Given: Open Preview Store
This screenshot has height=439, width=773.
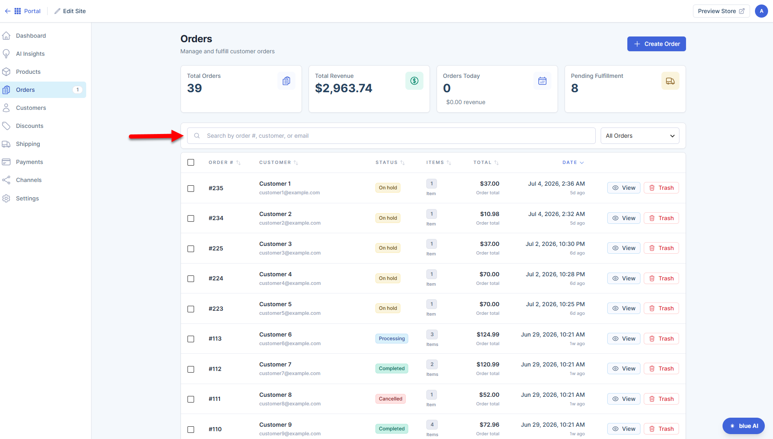Looking at the screenshot, I should (721, 11).
